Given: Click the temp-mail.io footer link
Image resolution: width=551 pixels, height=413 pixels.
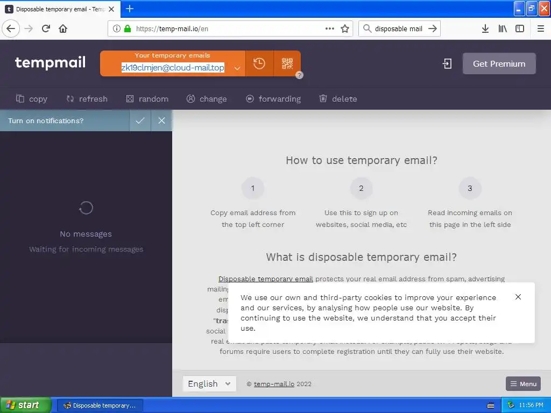Looking at the screenshot, I should (x=274, y=384).
